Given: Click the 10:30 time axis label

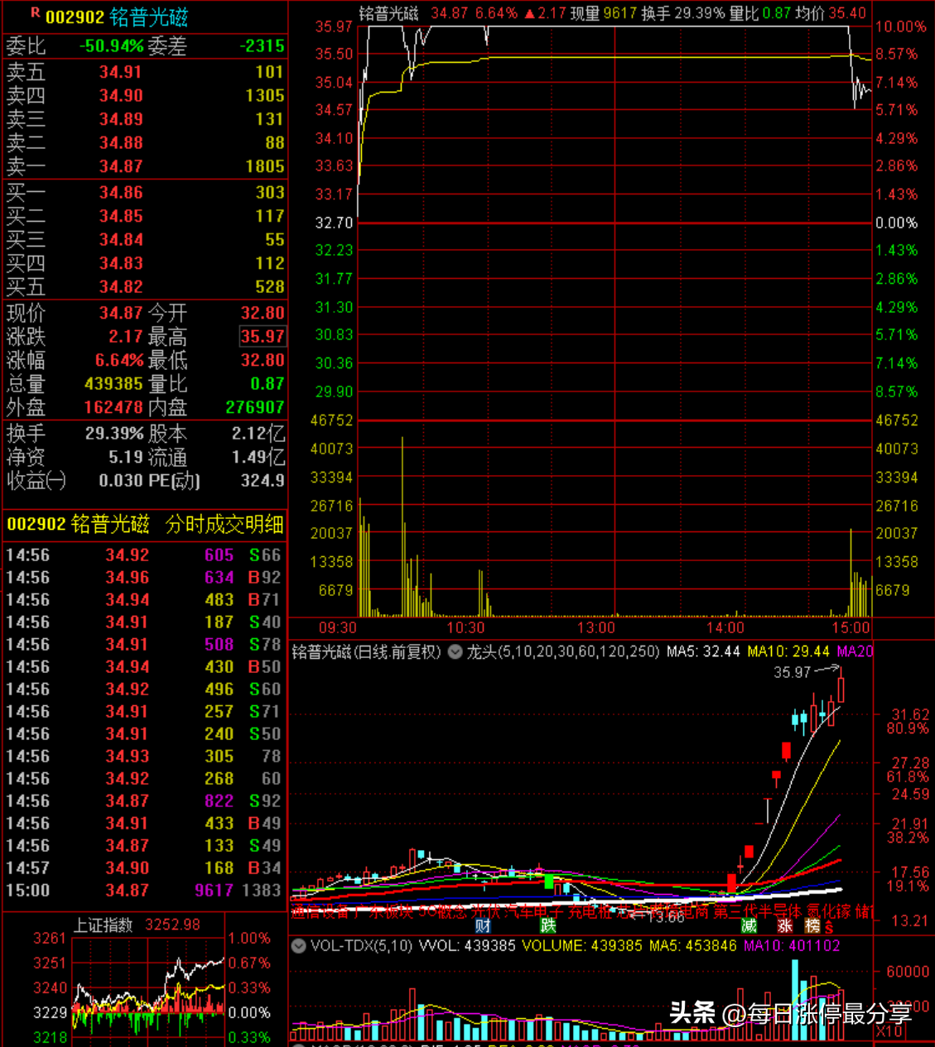Looking at the screenshot, I should point(465,628).
